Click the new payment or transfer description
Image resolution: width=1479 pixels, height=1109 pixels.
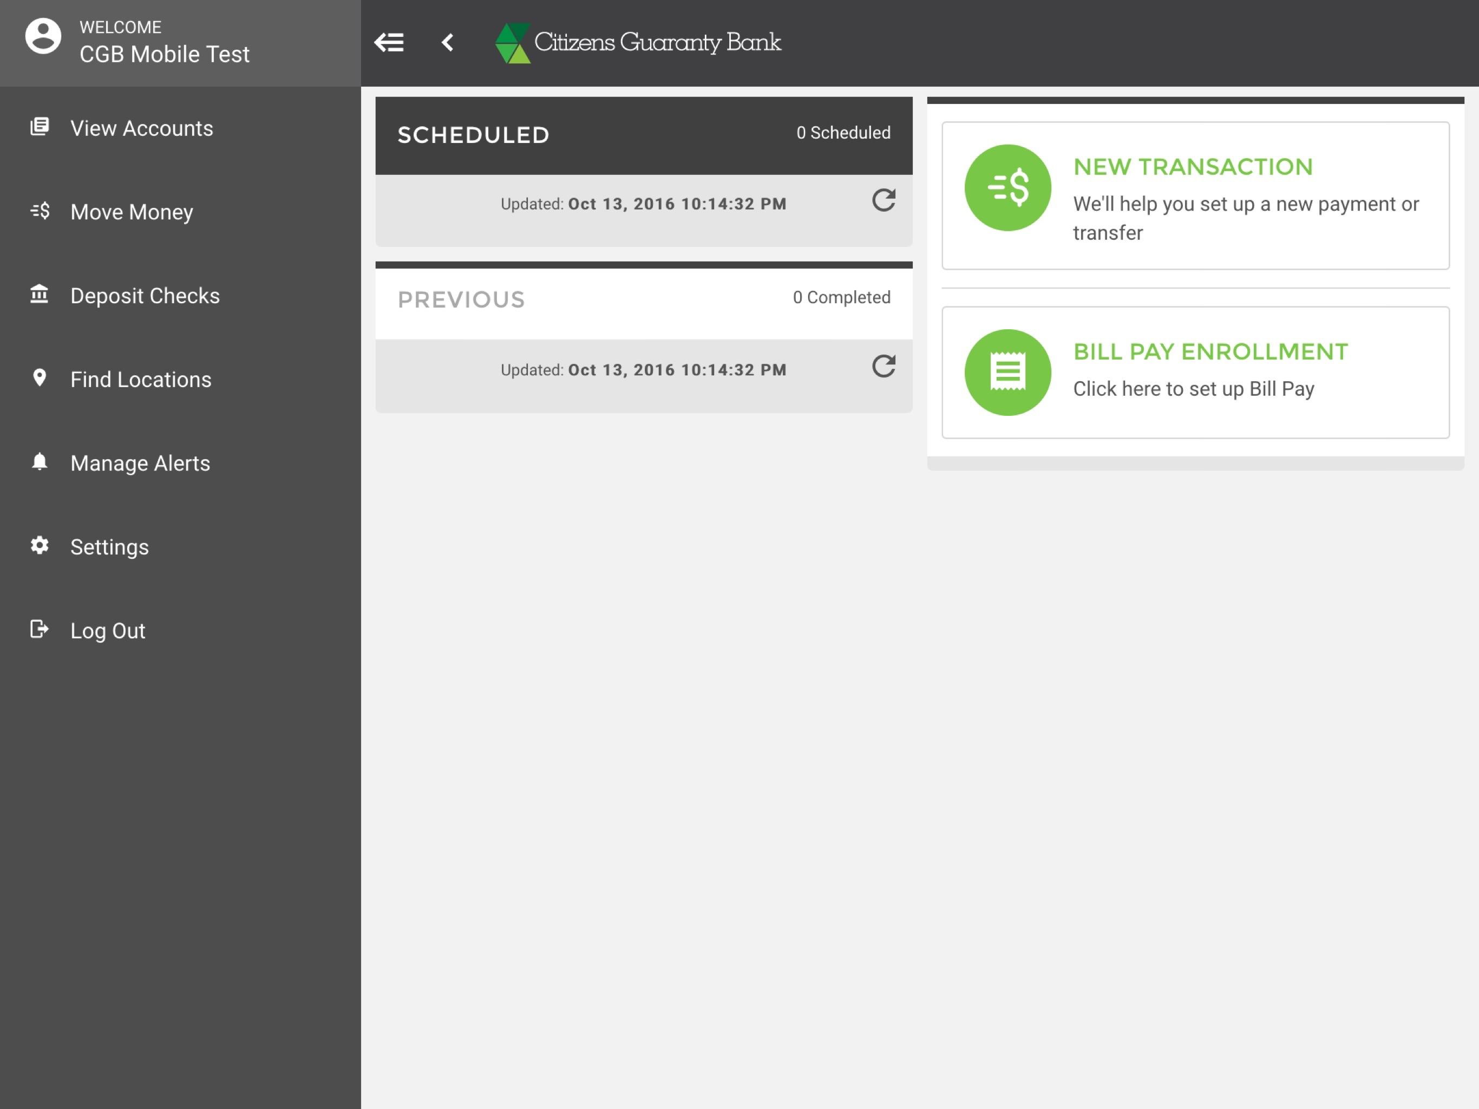tap(1246, 218)
